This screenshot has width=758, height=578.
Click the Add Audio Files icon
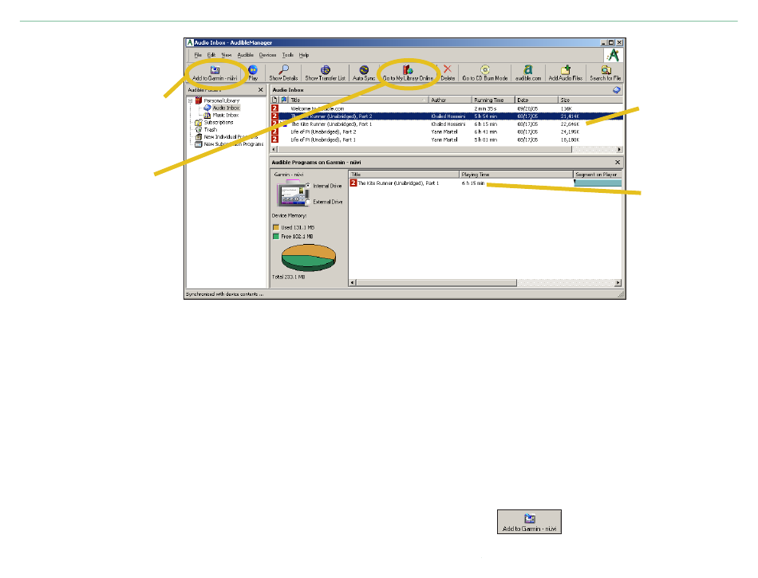click(566, 70)
